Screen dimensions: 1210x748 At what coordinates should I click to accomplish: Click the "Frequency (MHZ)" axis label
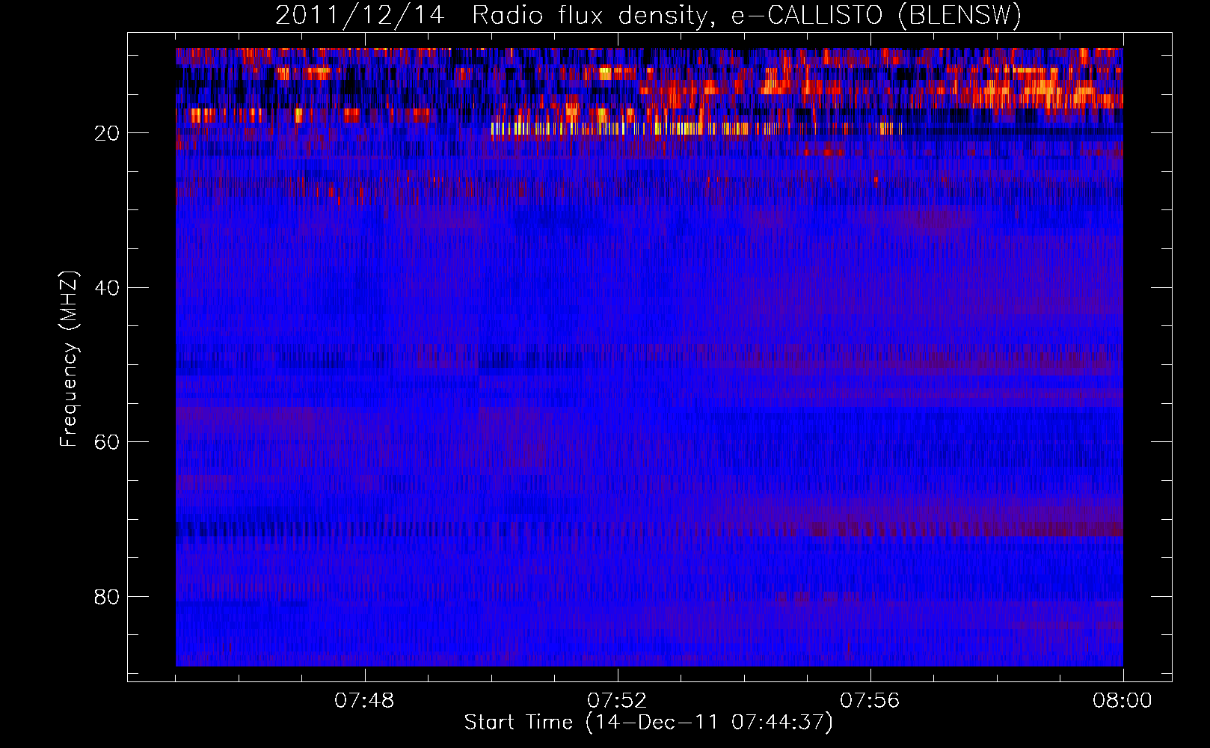point(70,359)
